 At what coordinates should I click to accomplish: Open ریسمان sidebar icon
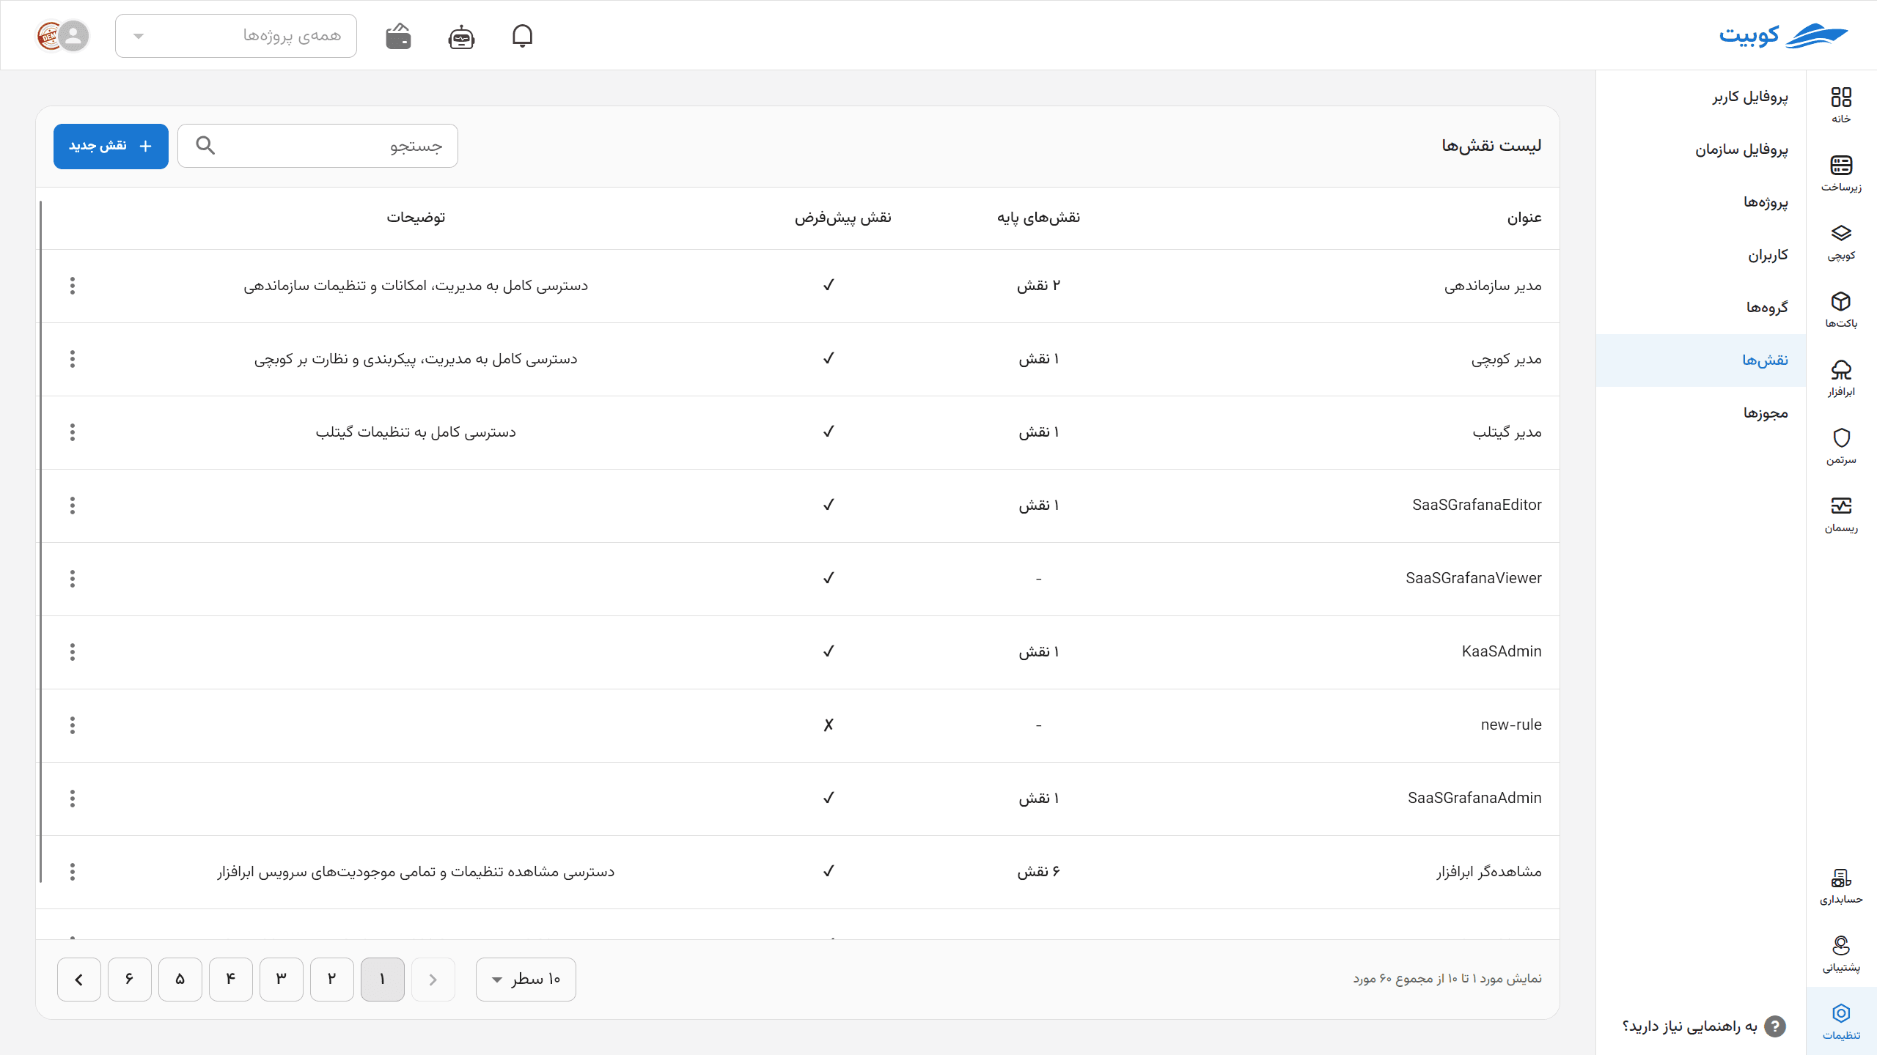[1841, 514]
